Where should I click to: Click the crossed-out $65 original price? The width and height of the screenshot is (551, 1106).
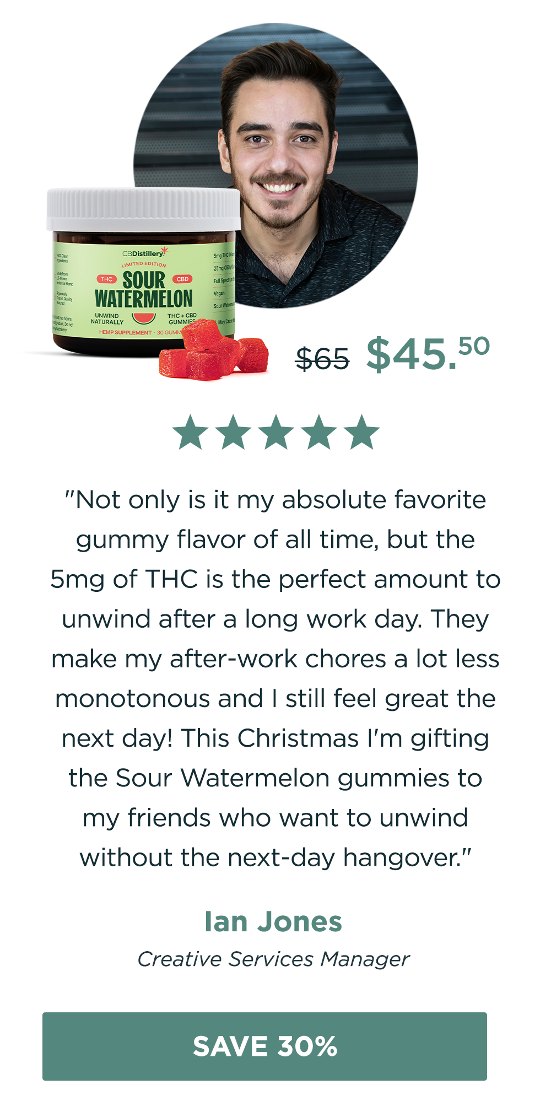point(322,359)
